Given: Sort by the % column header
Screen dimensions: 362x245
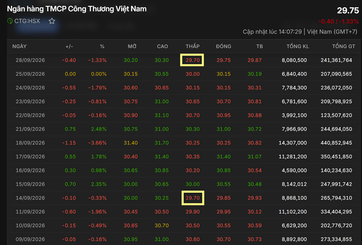Looking at the screenshot, I should (102, 46).
